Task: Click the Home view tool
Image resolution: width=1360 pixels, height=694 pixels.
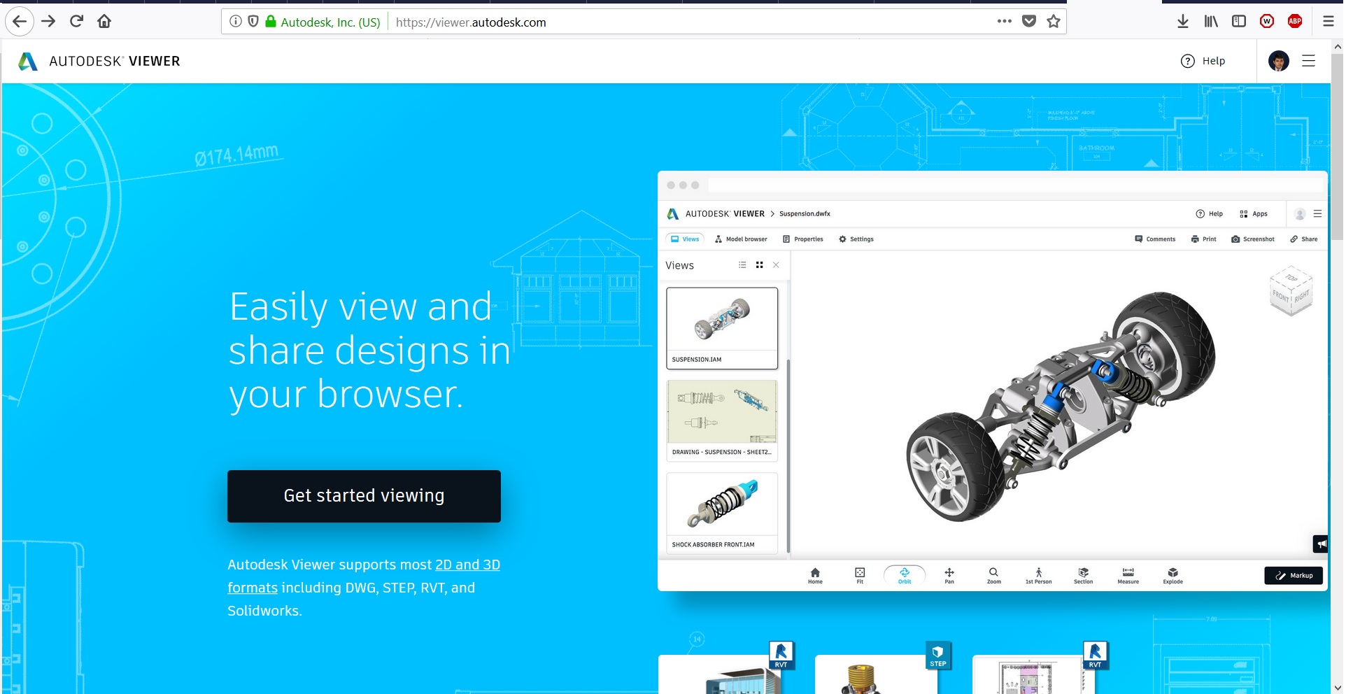Action: [x=815, y=576]
